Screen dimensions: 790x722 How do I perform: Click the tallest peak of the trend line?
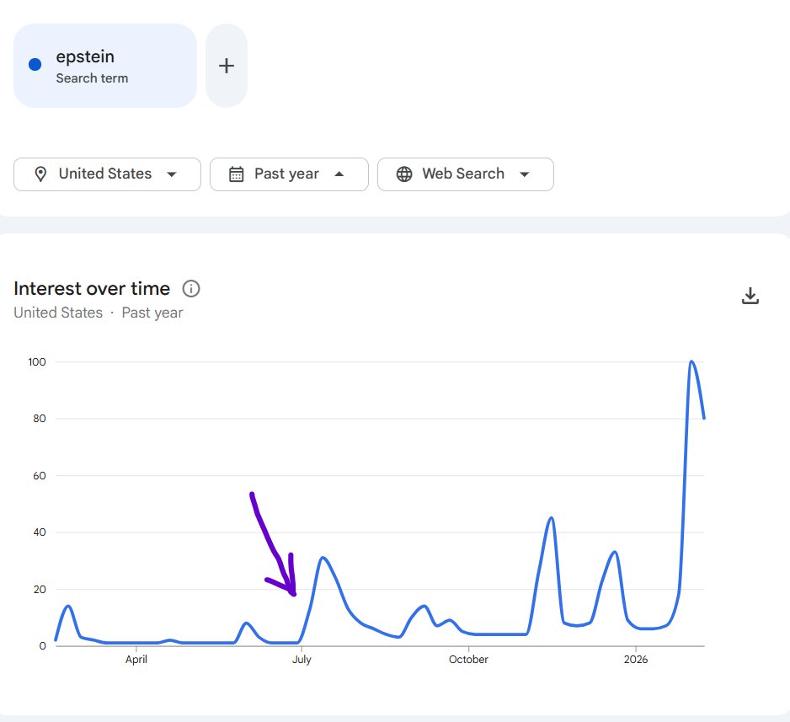[691, 361]
